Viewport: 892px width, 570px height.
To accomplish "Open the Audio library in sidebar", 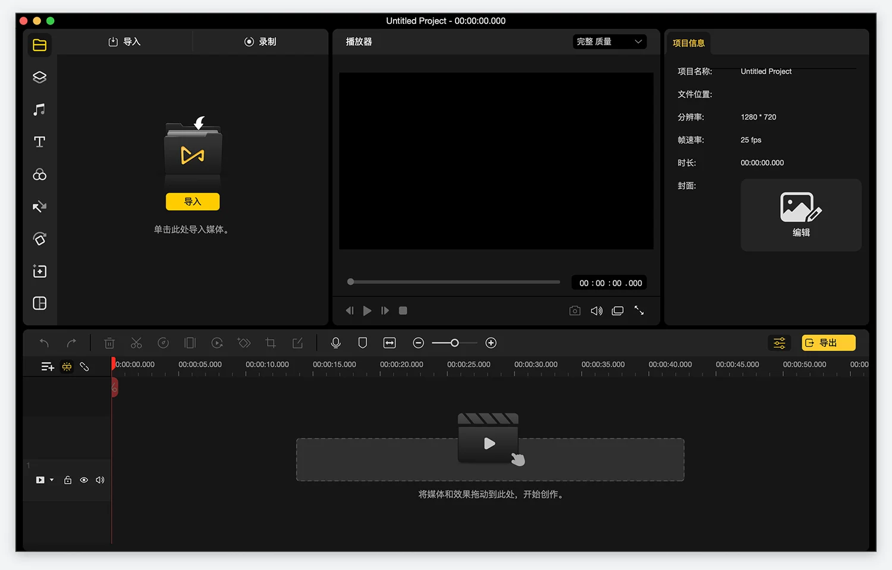I will (x=39, y=109).
